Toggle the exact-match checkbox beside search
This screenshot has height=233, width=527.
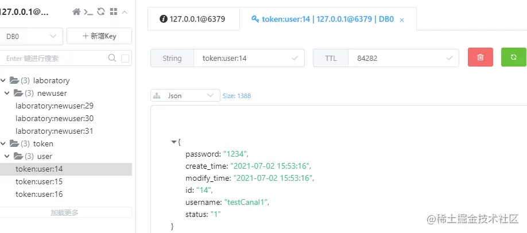tap(125, 58)
